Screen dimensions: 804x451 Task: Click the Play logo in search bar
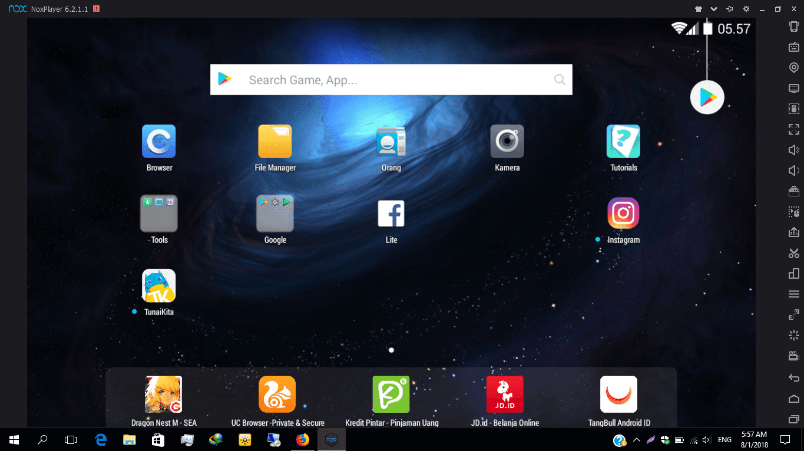coord(224,79)
